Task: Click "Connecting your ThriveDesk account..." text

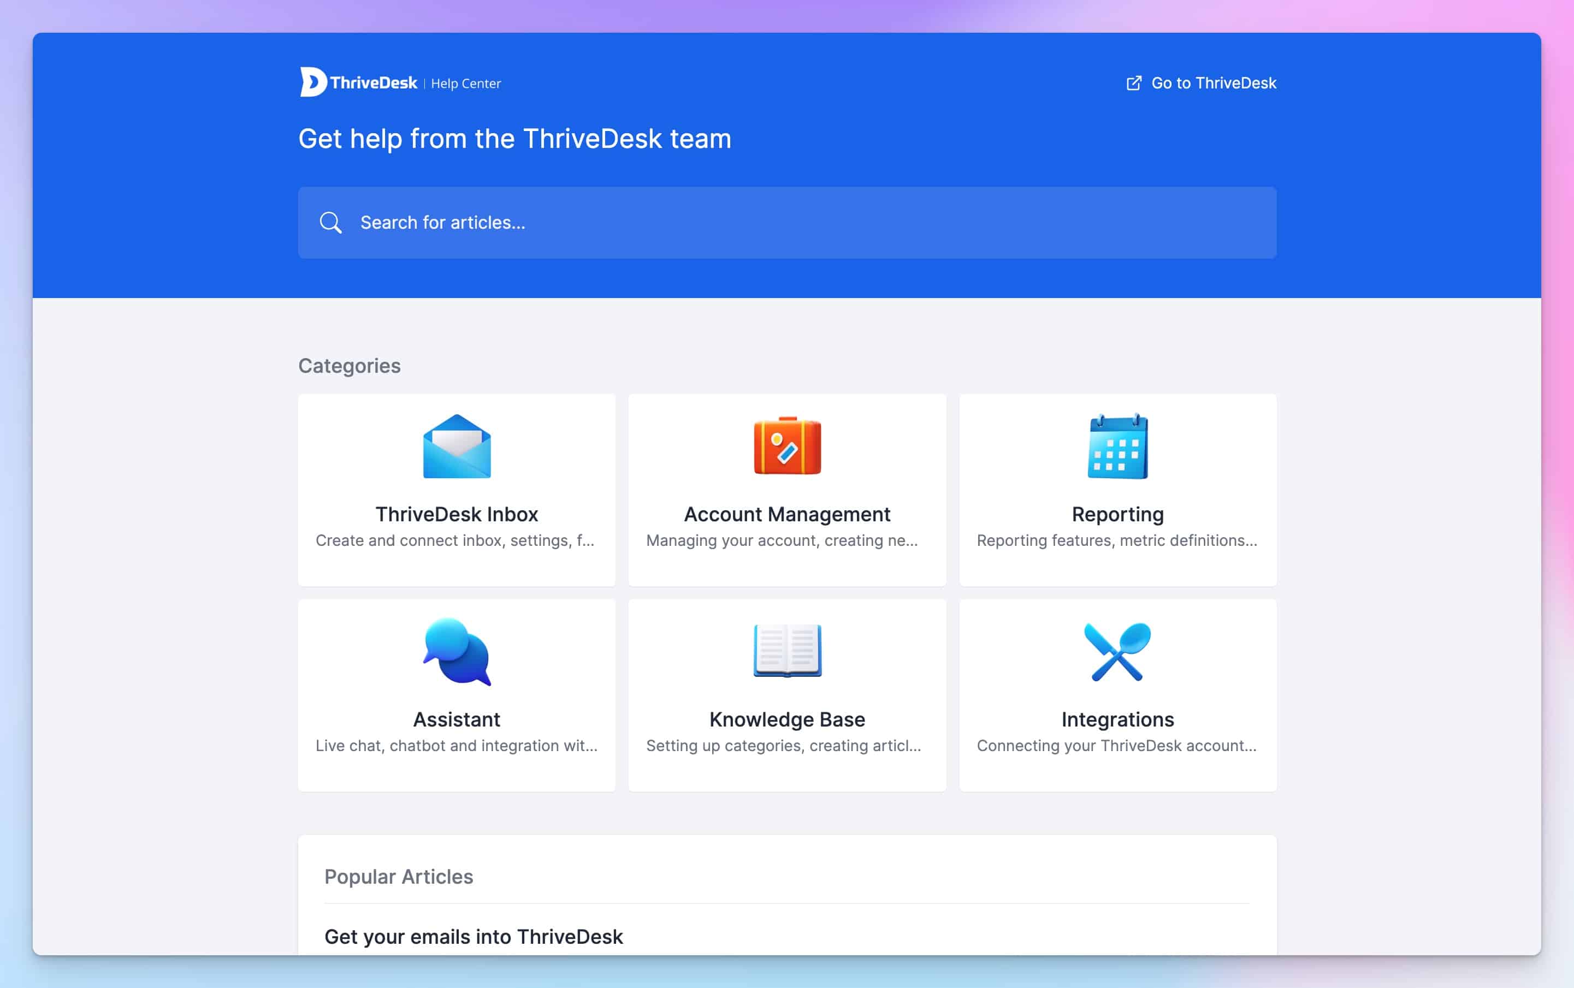Action: 1116,746
